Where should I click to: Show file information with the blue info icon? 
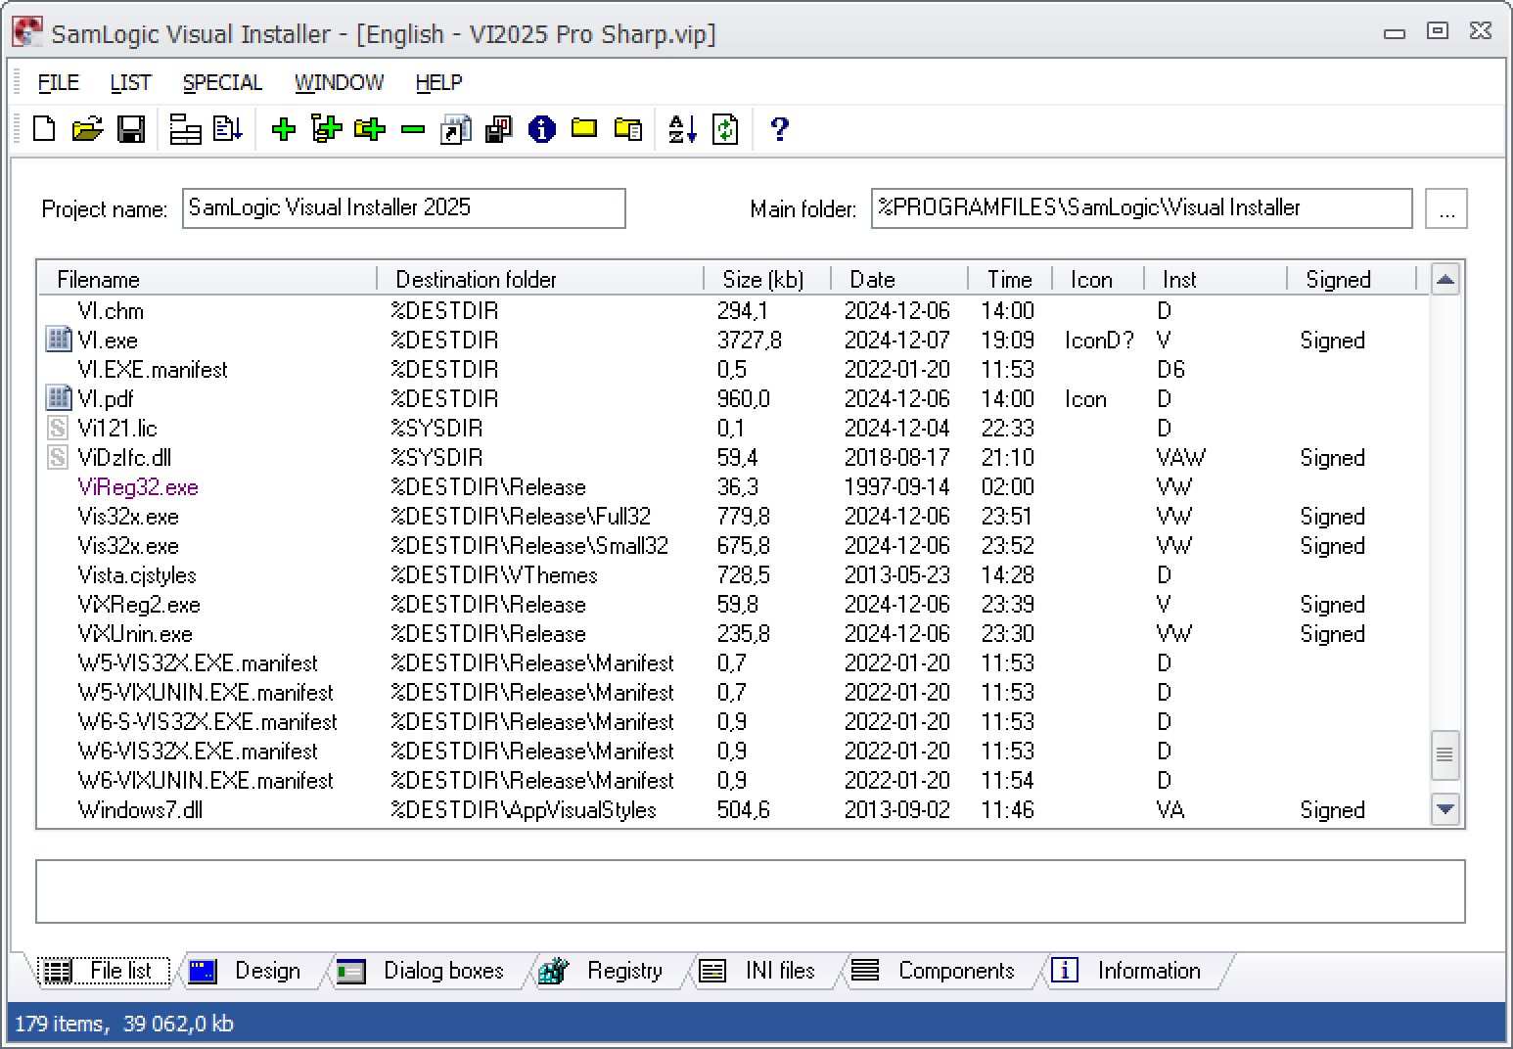pyautogui.click(x=541, y=129)
